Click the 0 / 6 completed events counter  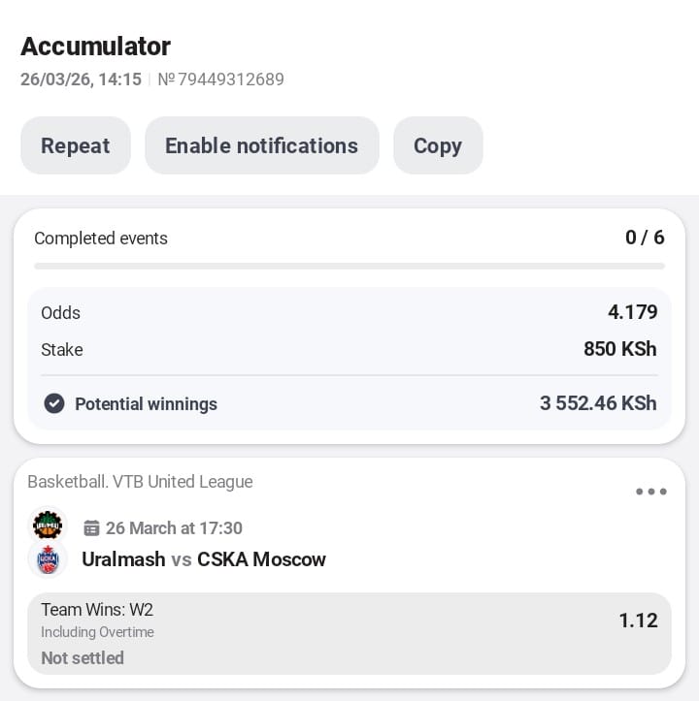point(645,238)
